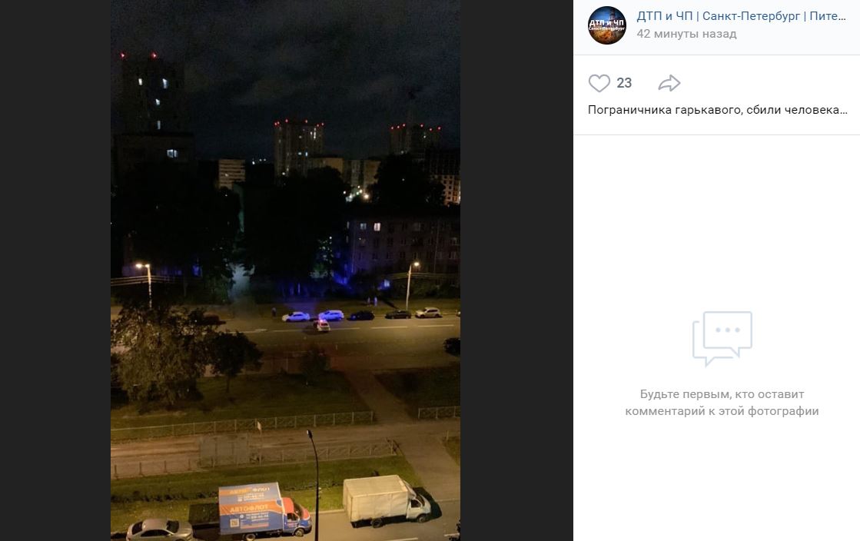Expand the caption 'Пограничника гарькавого, сбили человека…'
Screen dimensions: 860x541
pyautogui.click(x=717, y=110)
